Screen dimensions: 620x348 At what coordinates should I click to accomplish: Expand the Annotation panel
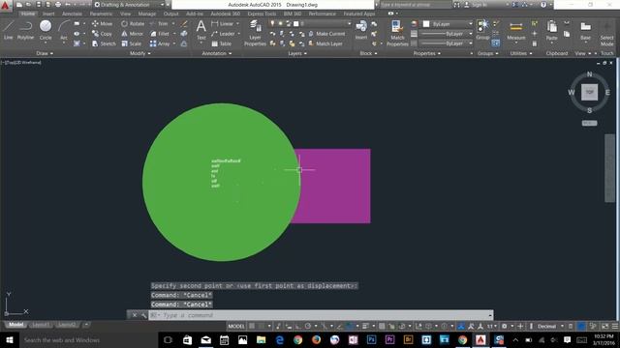tap(217, 53)
